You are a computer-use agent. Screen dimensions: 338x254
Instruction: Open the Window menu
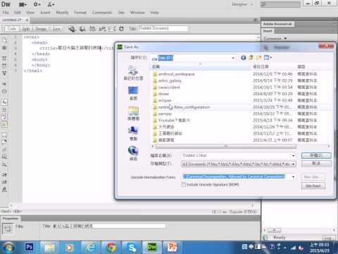click(x=137, y=13)
